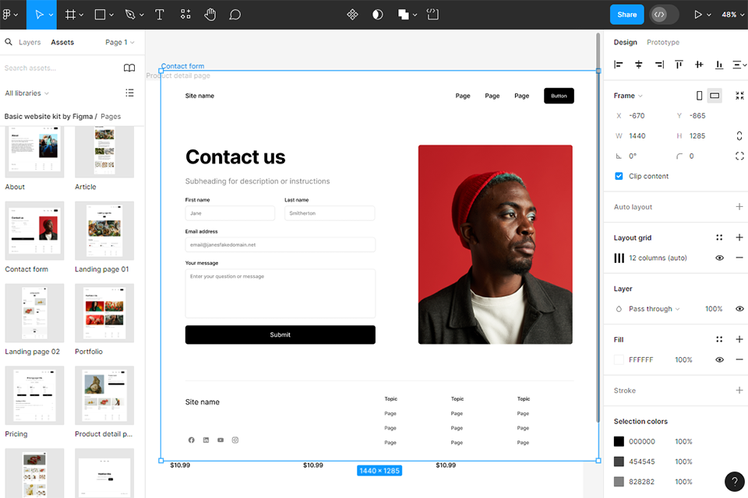
Task: Select the Pricing asset thumbnail
Action: coord(34,395)
